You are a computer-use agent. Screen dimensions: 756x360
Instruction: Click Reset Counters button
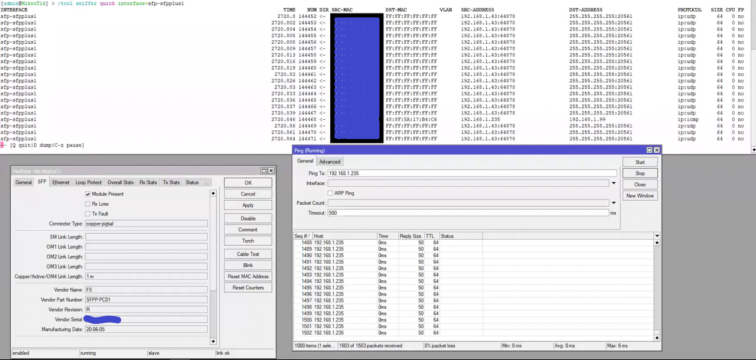(x=248, y=287)
